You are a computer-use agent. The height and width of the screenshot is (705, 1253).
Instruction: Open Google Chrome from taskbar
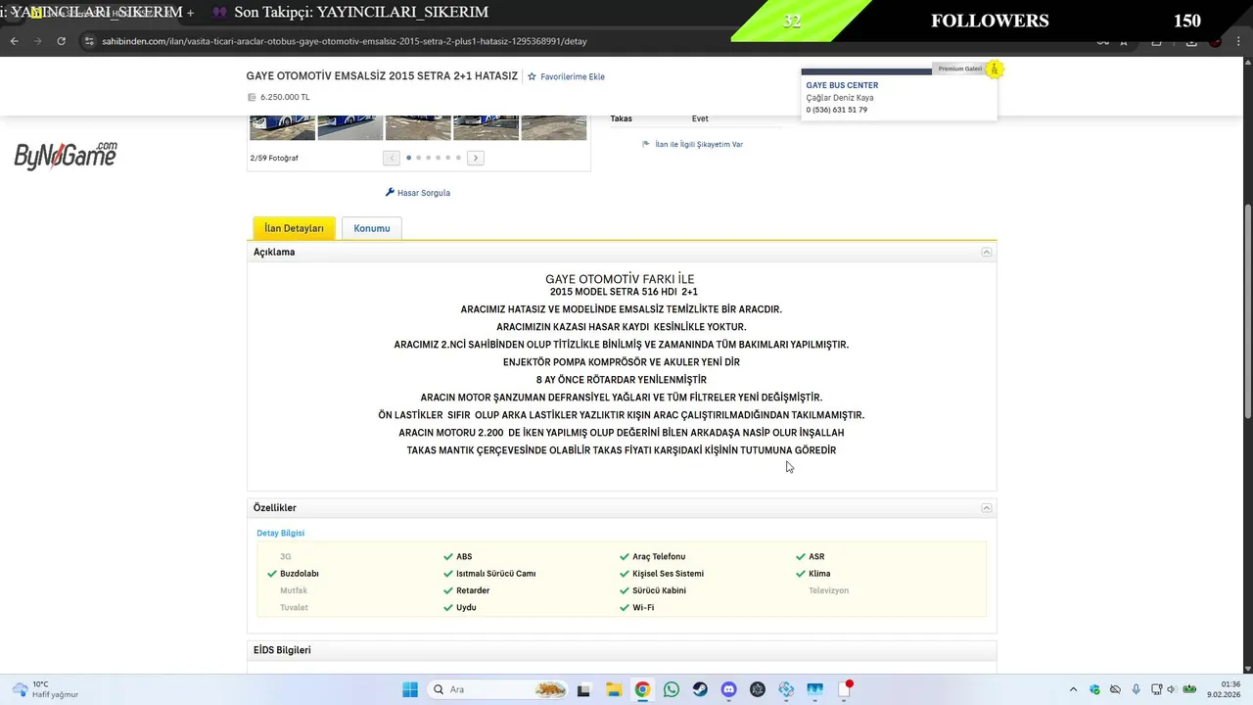pyautogui.click(x=642, y=689)
